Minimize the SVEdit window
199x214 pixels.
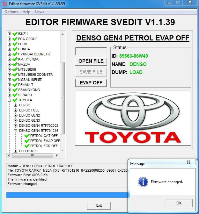click(x=169, y=3)
